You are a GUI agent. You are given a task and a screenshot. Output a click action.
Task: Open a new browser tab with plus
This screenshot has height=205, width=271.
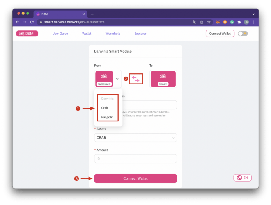point(92,14)
